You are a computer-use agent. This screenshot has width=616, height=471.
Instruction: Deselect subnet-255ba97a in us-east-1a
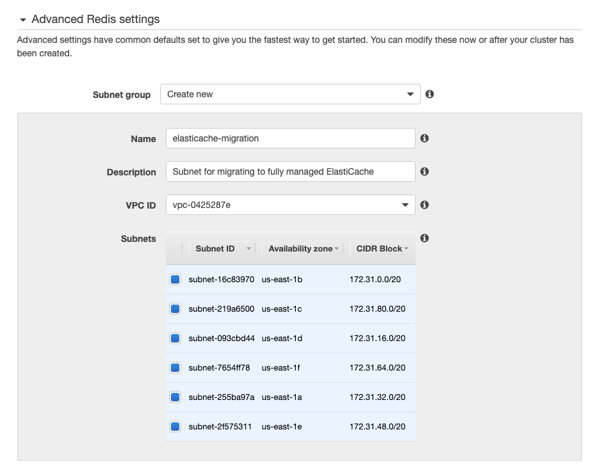coord(175,397)
